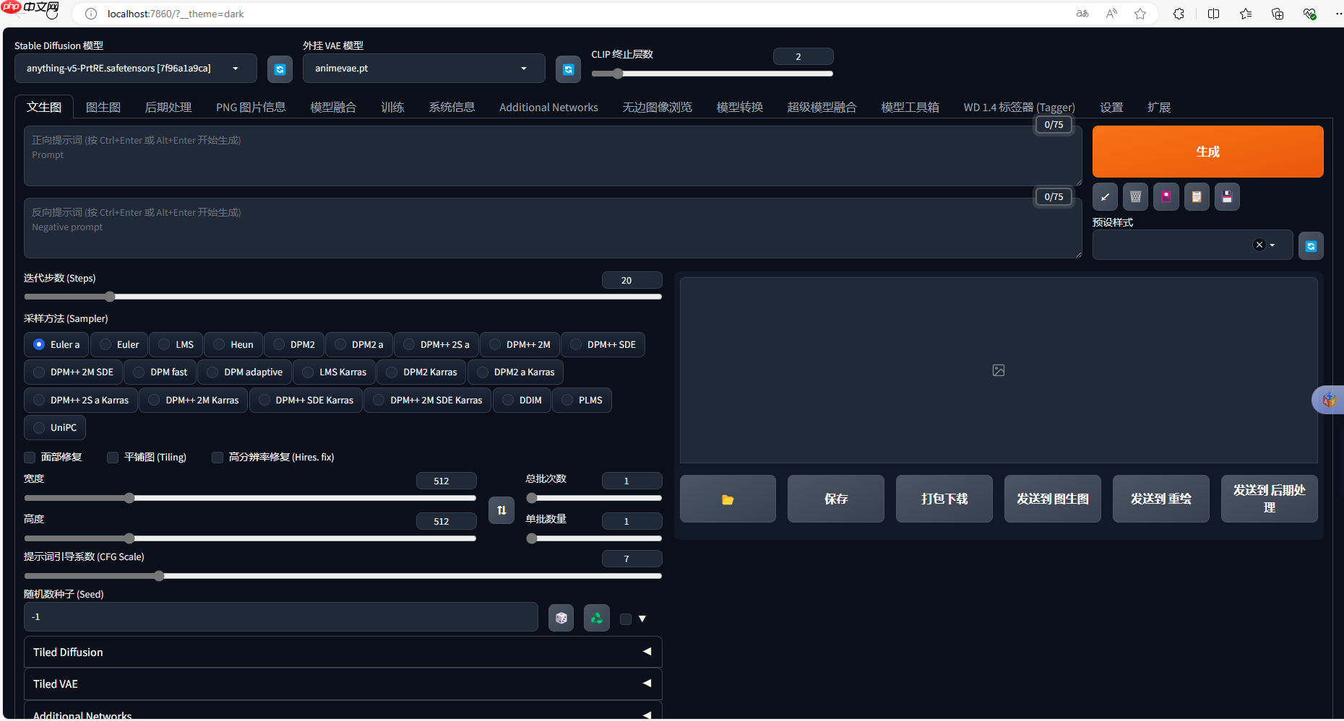Switch to the 图生图 tab
Screen dimensions: 1344x721
(x=103, y=107)
